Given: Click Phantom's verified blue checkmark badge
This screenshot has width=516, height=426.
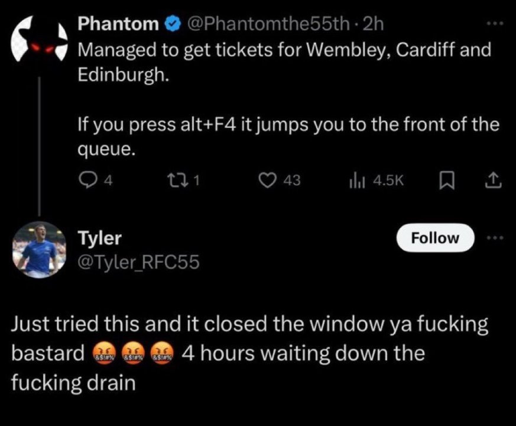Looking at the screenshot, I should pos(172,24).
